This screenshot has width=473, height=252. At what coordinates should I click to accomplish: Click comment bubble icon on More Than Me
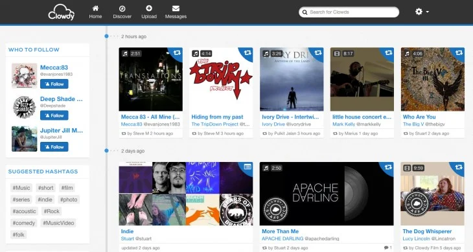386,247
